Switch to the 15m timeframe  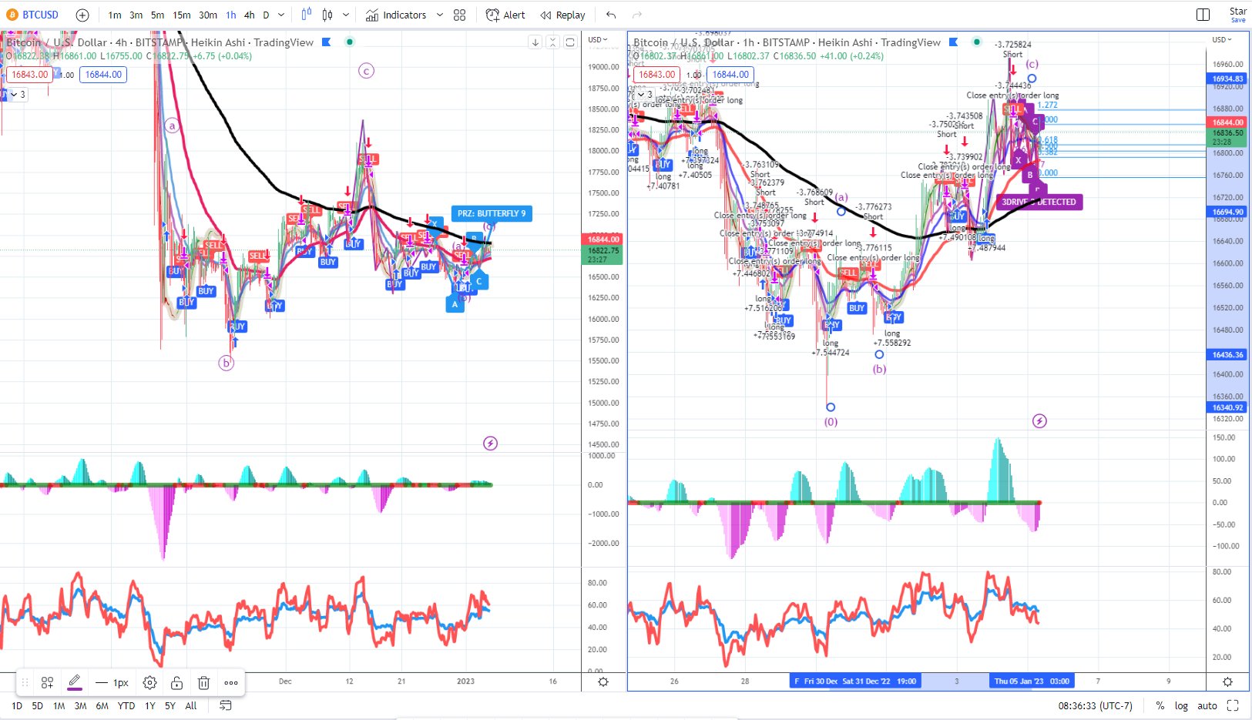[182, 15]
